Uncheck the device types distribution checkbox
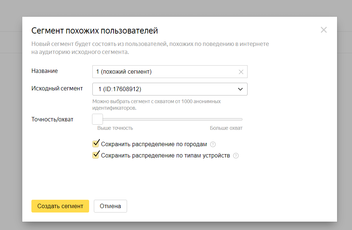The image size is (352, 230). click(96, 155)
